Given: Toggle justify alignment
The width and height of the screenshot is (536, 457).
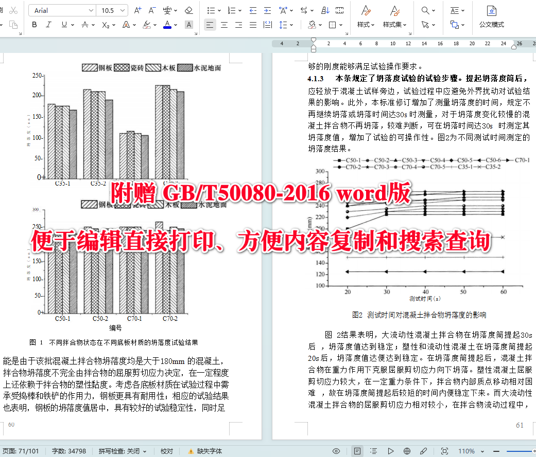Looking at the screenshot, I should coord(253,24).
